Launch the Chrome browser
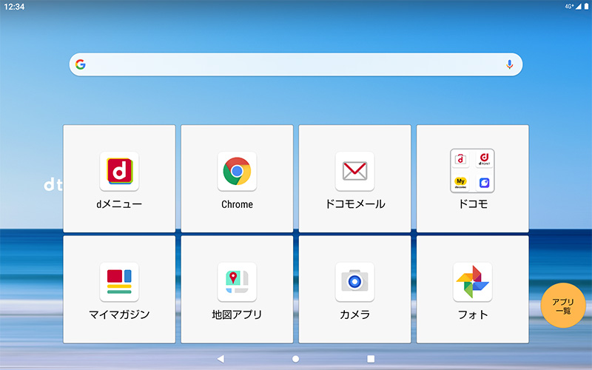The image size is (592, 370). click(x=237, y=178)
